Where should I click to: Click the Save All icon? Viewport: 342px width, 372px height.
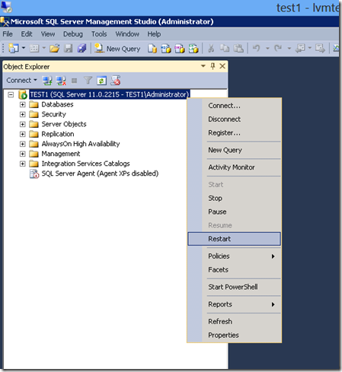(x=82, y=48)
